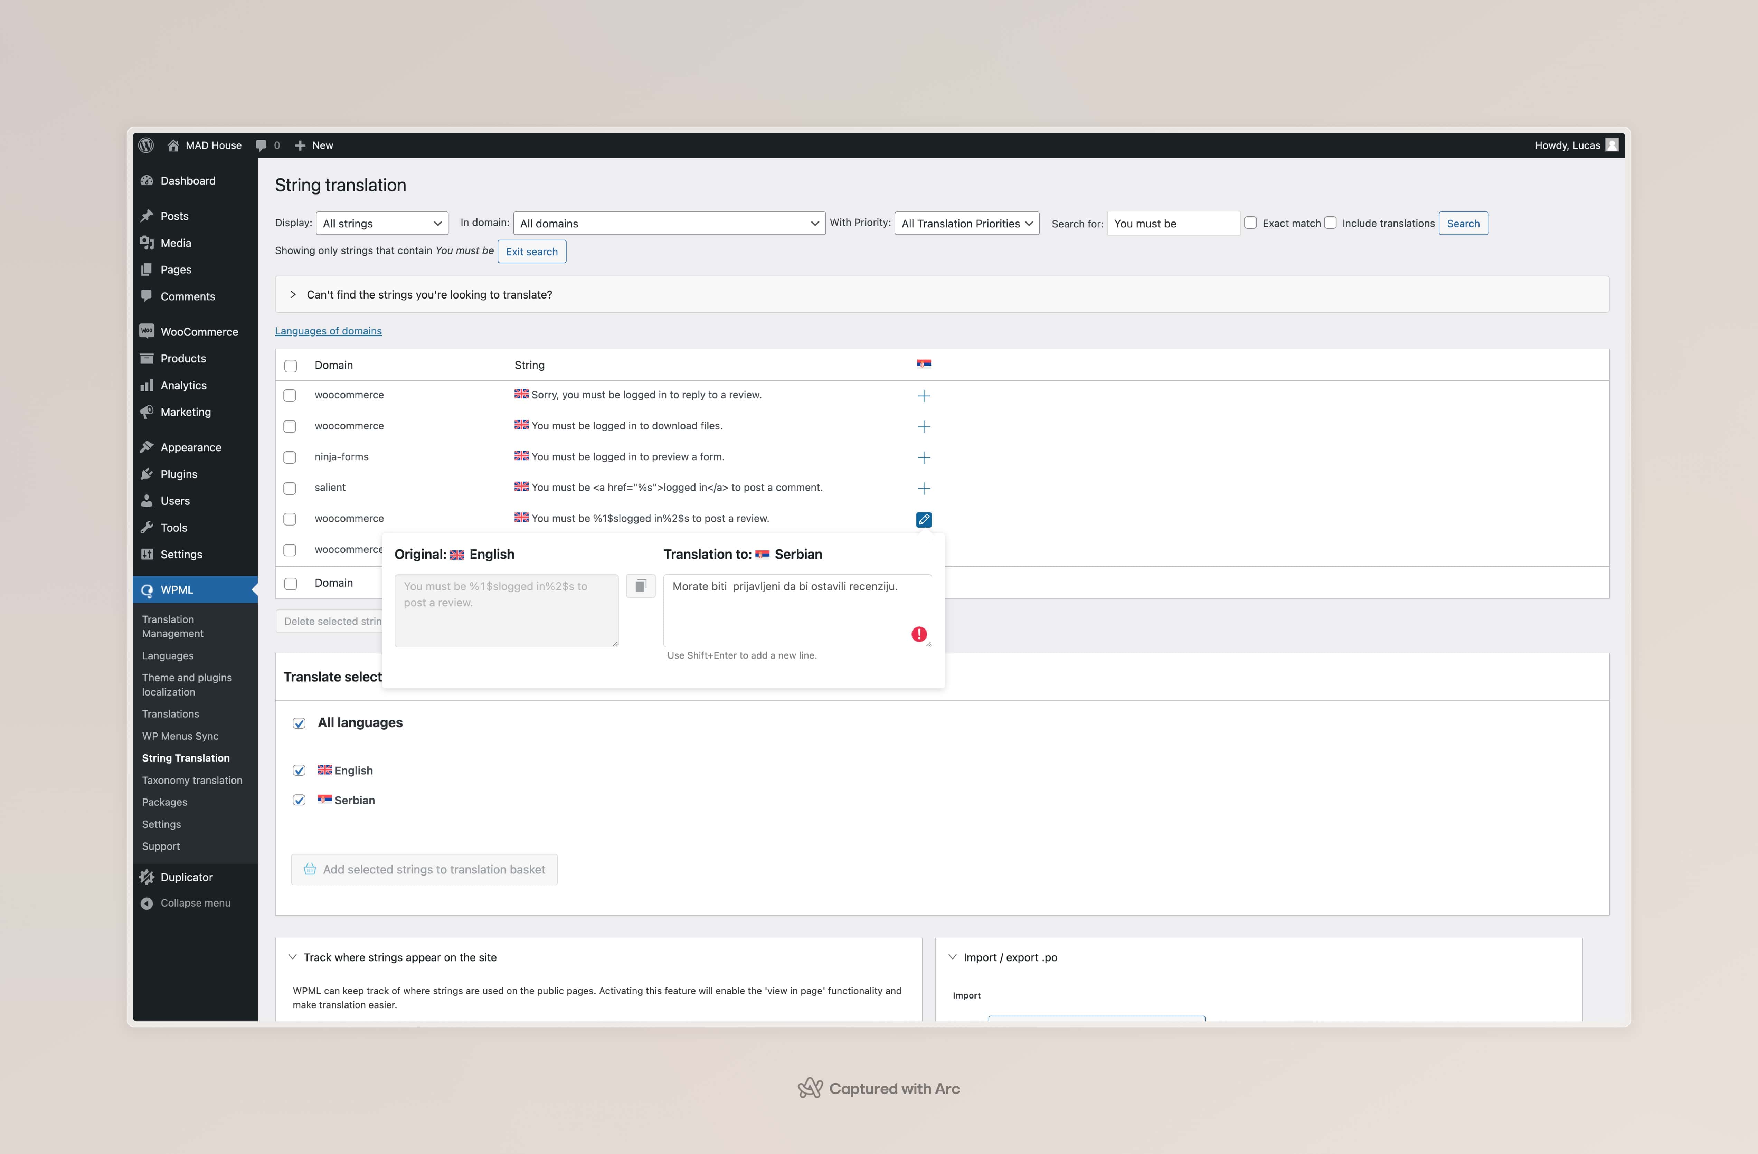Click Add selected strings to translation basket
This screenshot has height=1154, width=1758.
click(424, 870)
